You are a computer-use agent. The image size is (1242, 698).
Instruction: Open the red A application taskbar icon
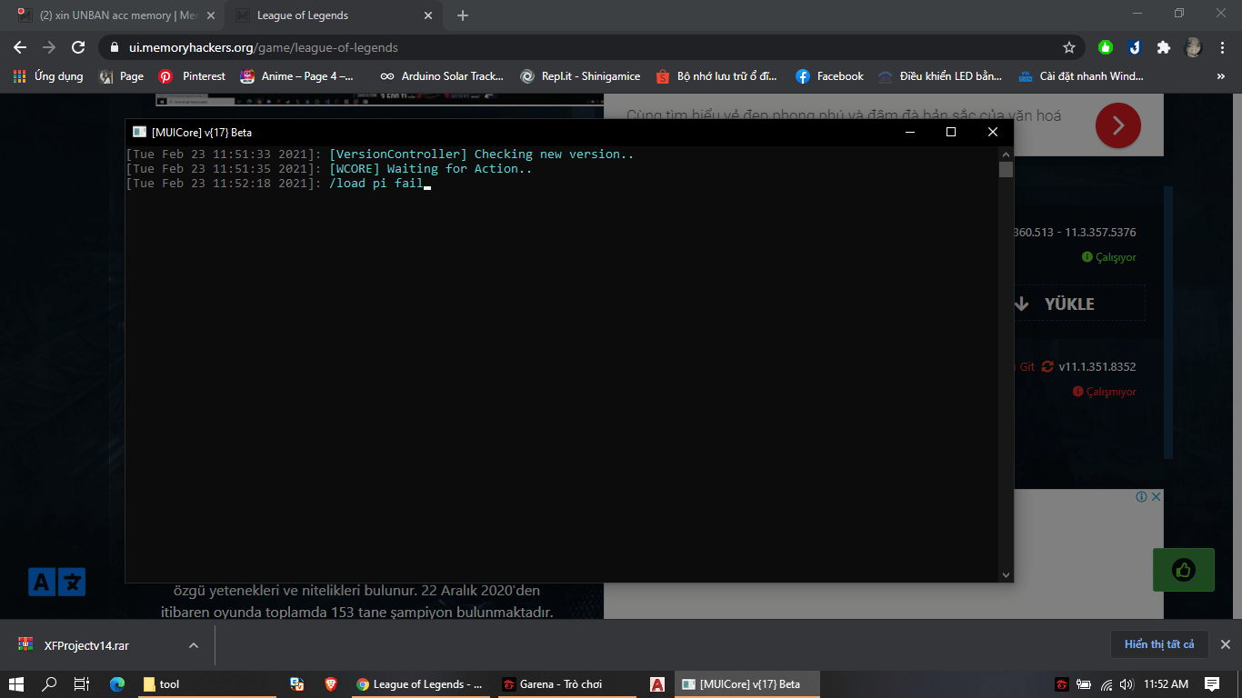click(656, 683)
